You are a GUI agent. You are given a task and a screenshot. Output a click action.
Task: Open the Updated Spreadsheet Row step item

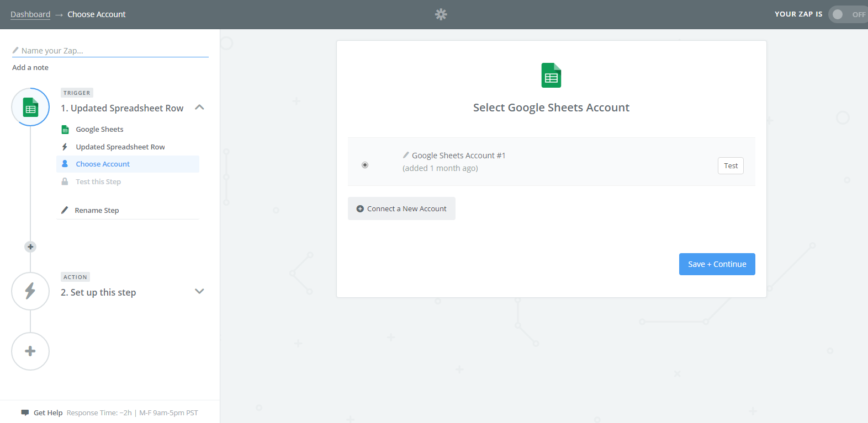click(128, 147)
